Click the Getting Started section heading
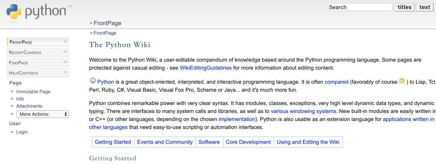 (113, 158)
